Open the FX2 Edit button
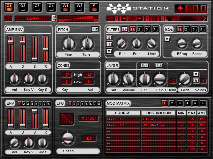This screenshot has height=159, width=213. (159, 66)
